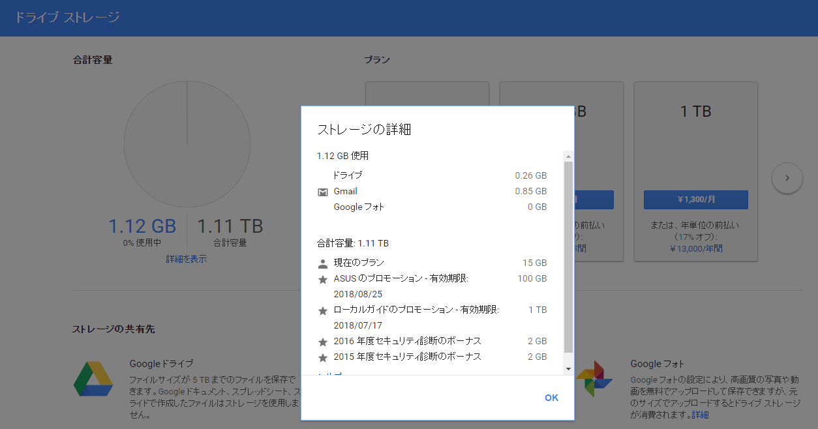Click the 0.85 GB value

tap(531, 191)
